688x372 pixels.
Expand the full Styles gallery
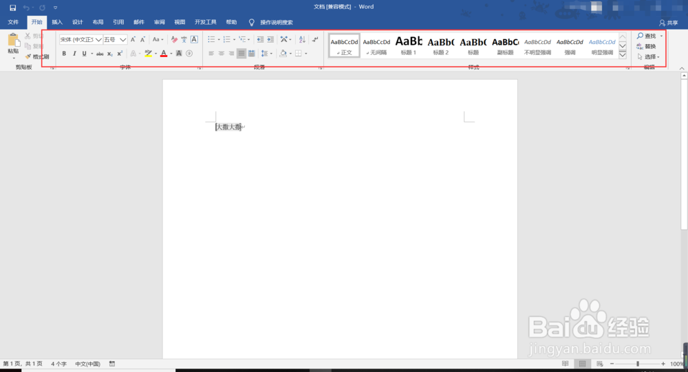click(623, 55)
